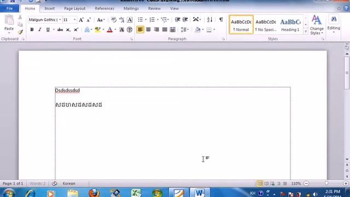Center the paragraph text

click(148, 30)
